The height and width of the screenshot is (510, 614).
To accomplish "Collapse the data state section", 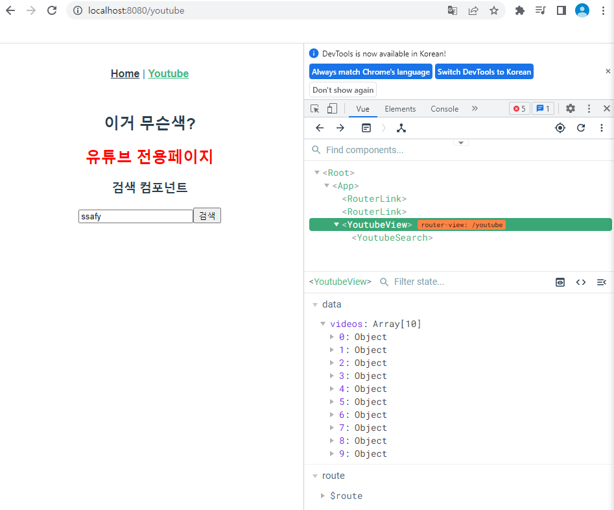I will pyautogui.click(x=315, y=304).
